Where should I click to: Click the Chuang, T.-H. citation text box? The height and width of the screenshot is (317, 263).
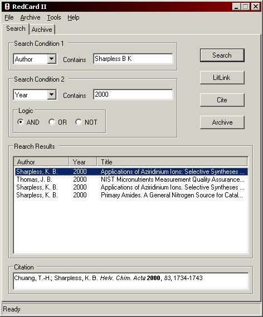131,281
